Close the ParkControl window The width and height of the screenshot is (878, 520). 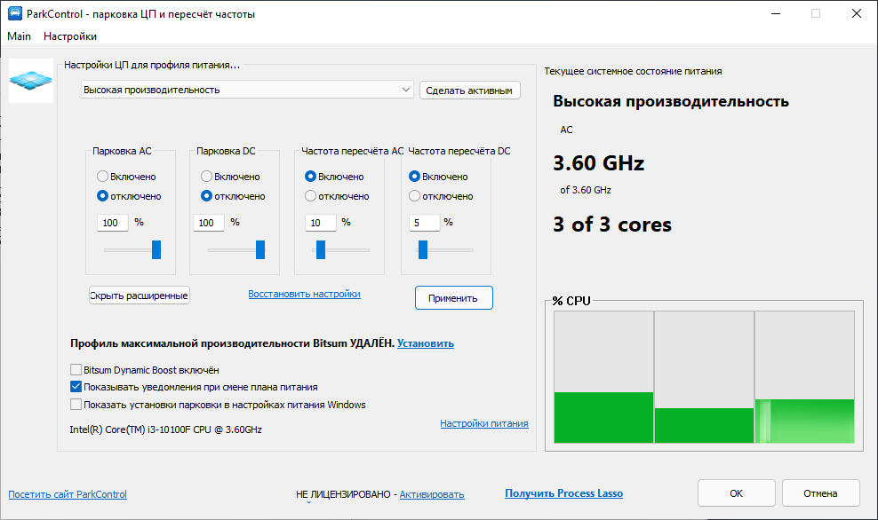[x=856, y=13]
